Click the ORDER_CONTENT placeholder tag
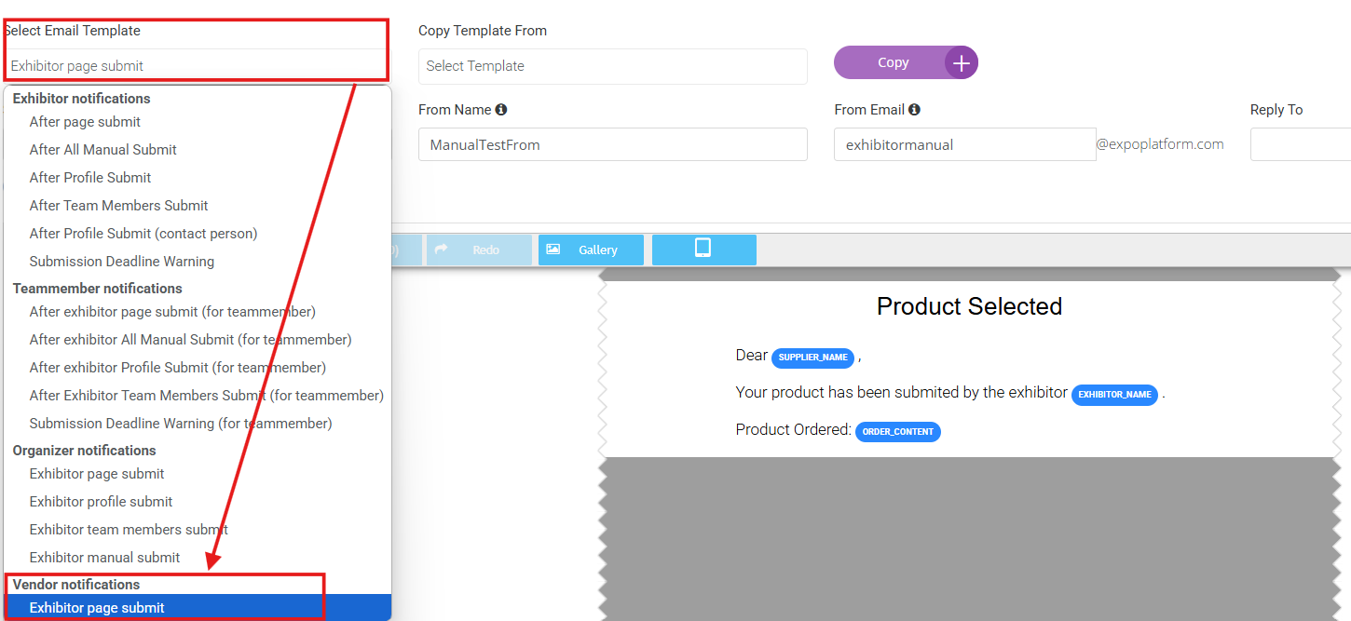 coord(897,432)
